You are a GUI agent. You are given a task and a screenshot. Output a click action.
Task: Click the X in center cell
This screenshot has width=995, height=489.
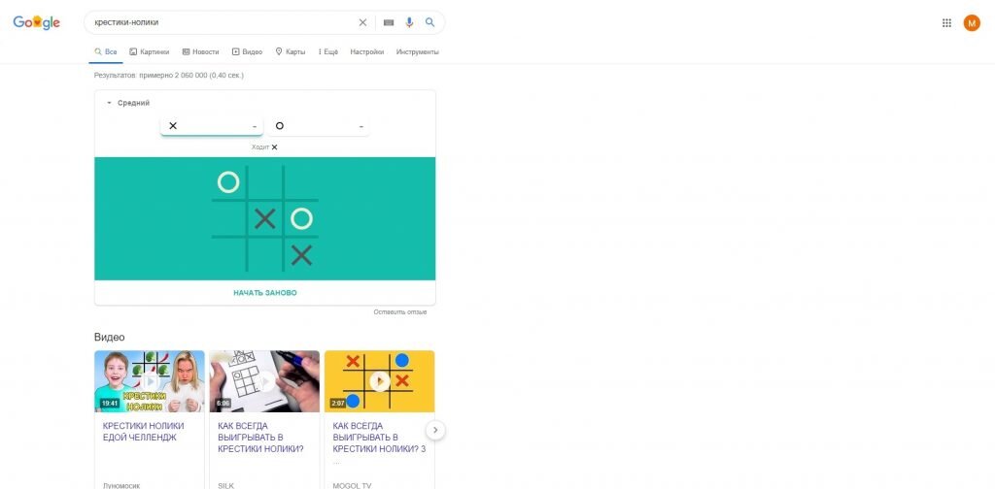coord(264,219)
